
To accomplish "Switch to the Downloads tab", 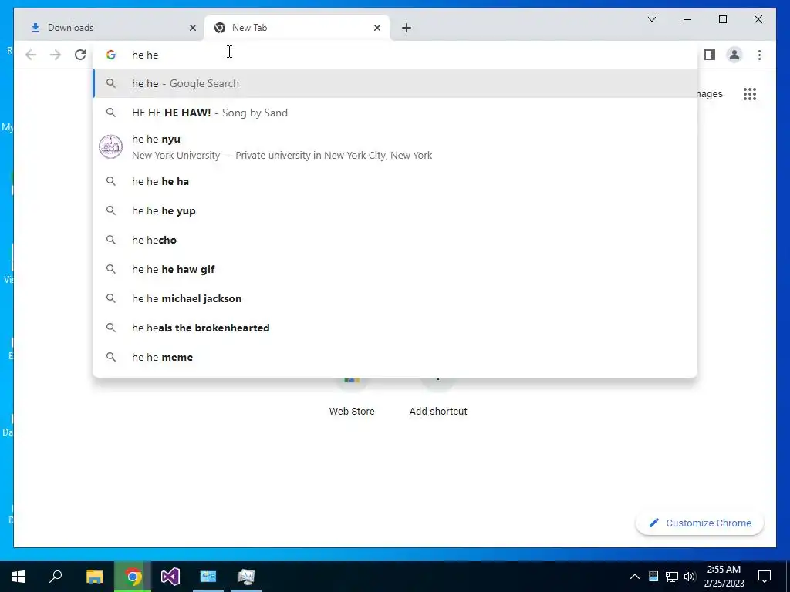I will pyautogui.click(x=108, y=28).
